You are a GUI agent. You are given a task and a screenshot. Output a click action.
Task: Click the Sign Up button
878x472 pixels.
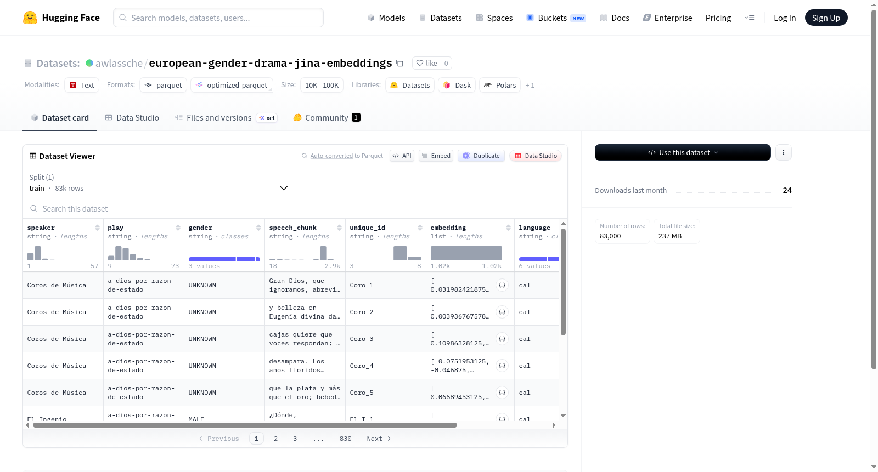click(826, 18)
